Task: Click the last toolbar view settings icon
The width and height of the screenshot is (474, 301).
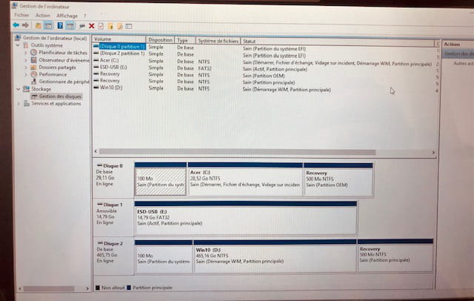Action: (129, 26)
